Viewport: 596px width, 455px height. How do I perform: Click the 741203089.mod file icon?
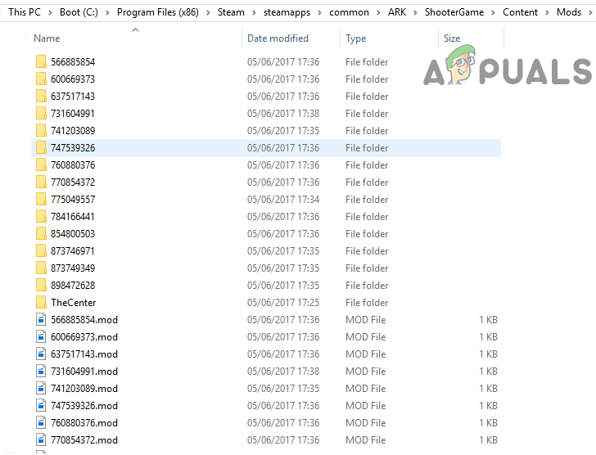(x=41, y=388)
